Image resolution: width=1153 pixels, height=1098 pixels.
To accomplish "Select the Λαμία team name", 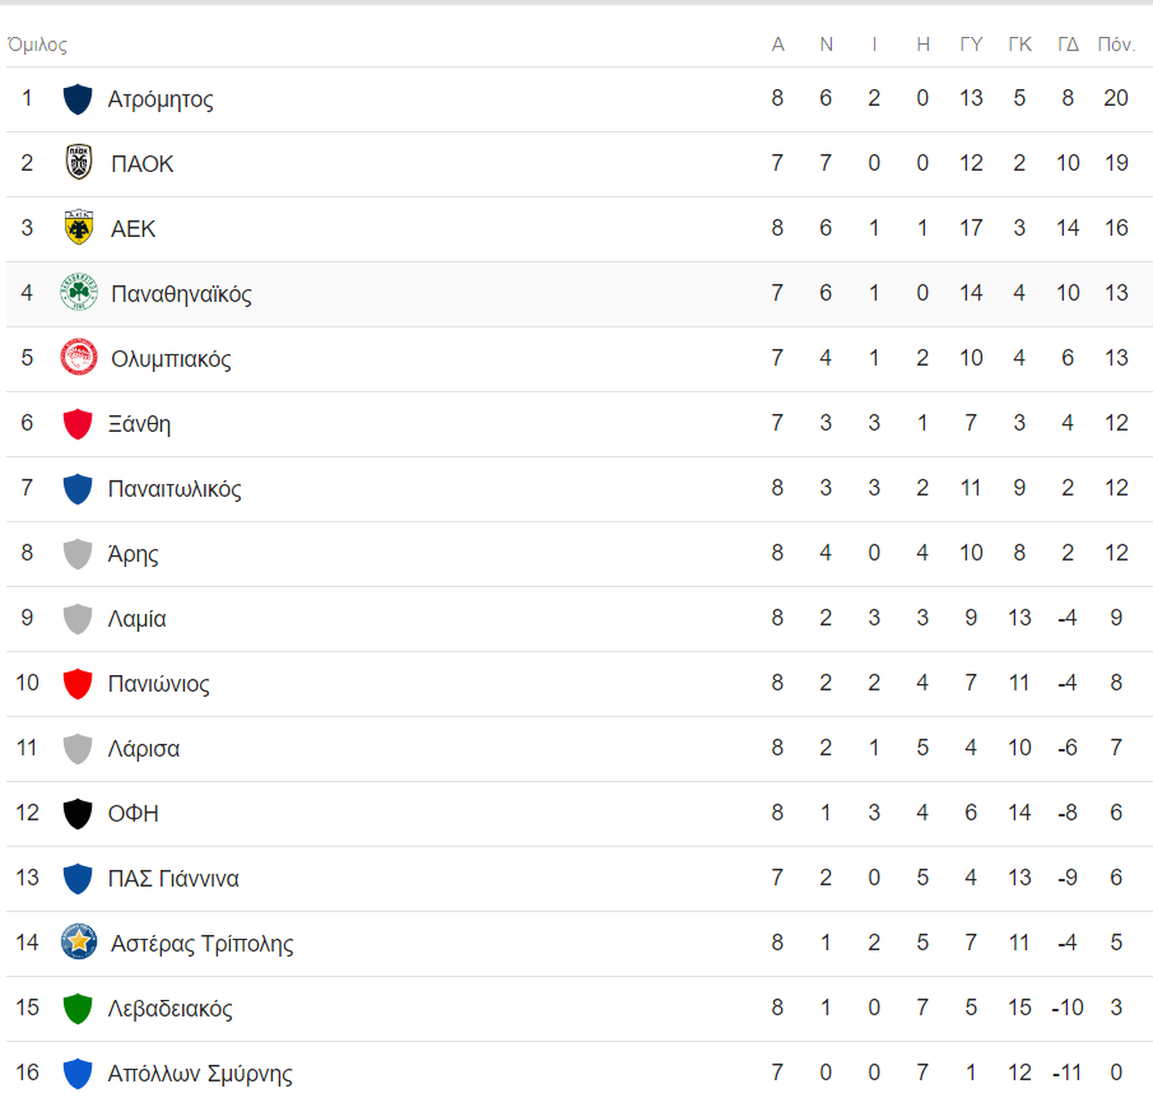I will coord(137,618).
